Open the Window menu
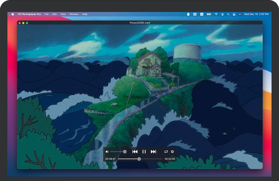 (74, 14)
